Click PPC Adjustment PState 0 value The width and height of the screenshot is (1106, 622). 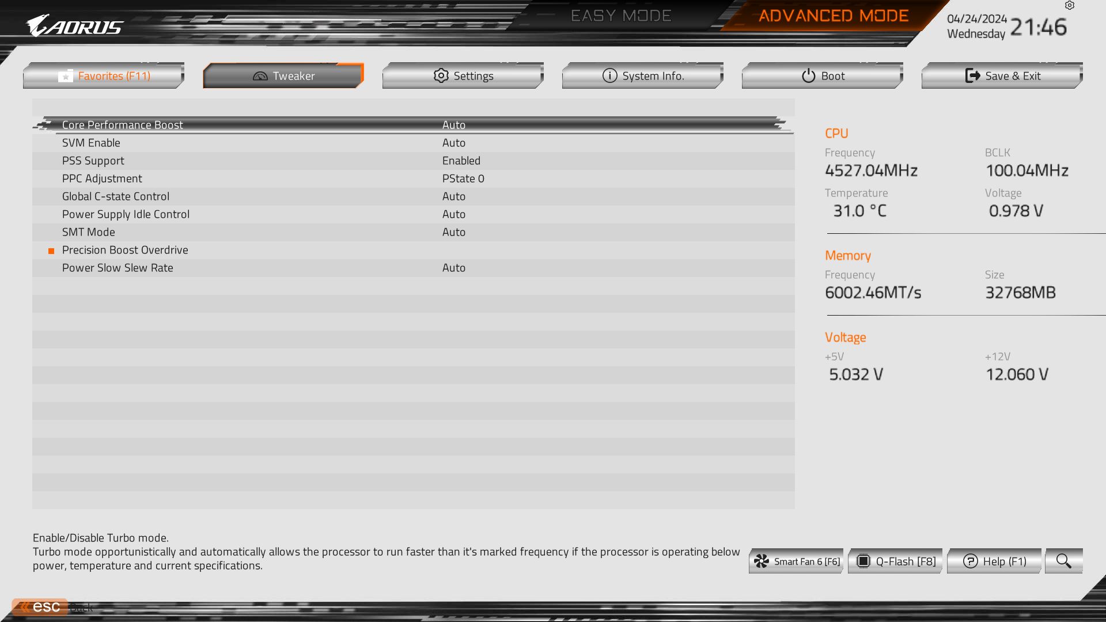pos(462,178)
